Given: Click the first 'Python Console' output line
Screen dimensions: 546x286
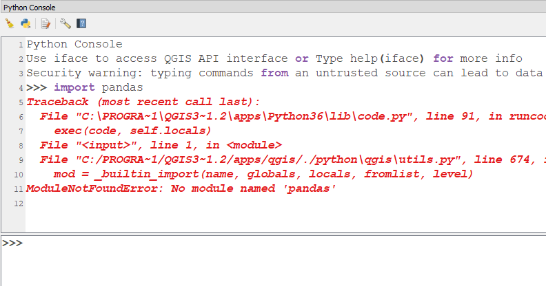Looking at the screenshot, I should coord(74,44).
